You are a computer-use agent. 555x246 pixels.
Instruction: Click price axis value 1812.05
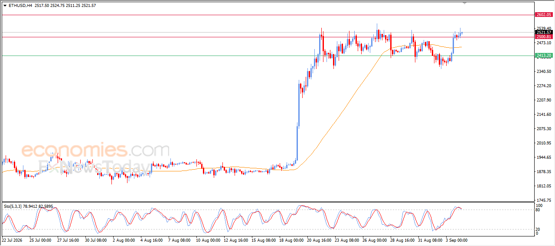click(544, 186)
